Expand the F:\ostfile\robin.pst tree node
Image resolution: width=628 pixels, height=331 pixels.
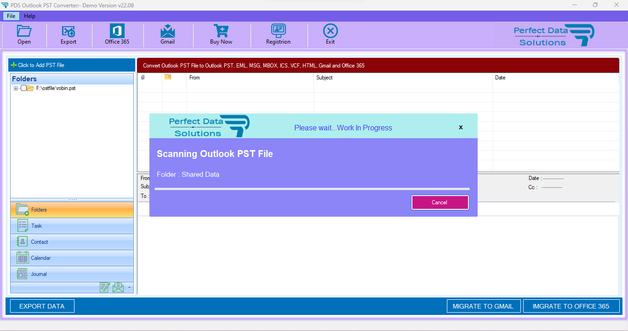coord(16,88)
